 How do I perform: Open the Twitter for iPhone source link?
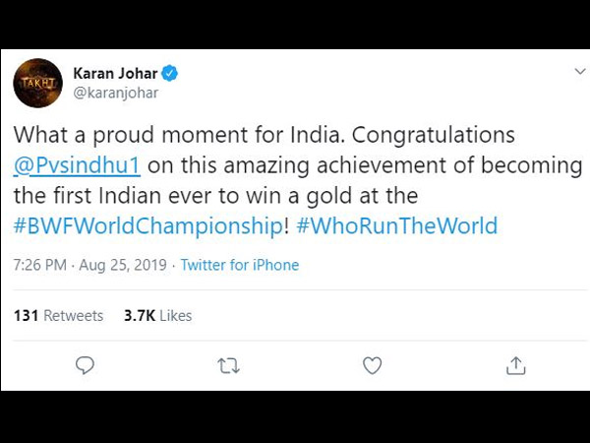click(x=240, y=265)
